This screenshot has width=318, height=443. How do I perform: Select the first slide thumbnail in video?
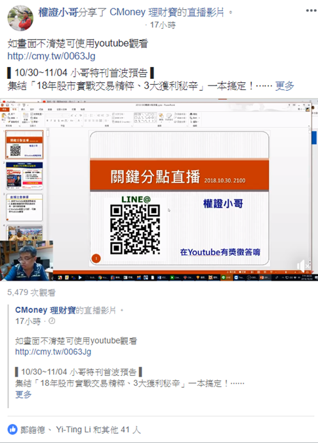click(24, 145)
